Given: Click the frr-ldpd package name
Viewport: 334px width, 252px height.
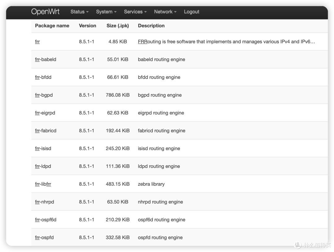Looking at the screenshot, I should [x=43, y=166].
